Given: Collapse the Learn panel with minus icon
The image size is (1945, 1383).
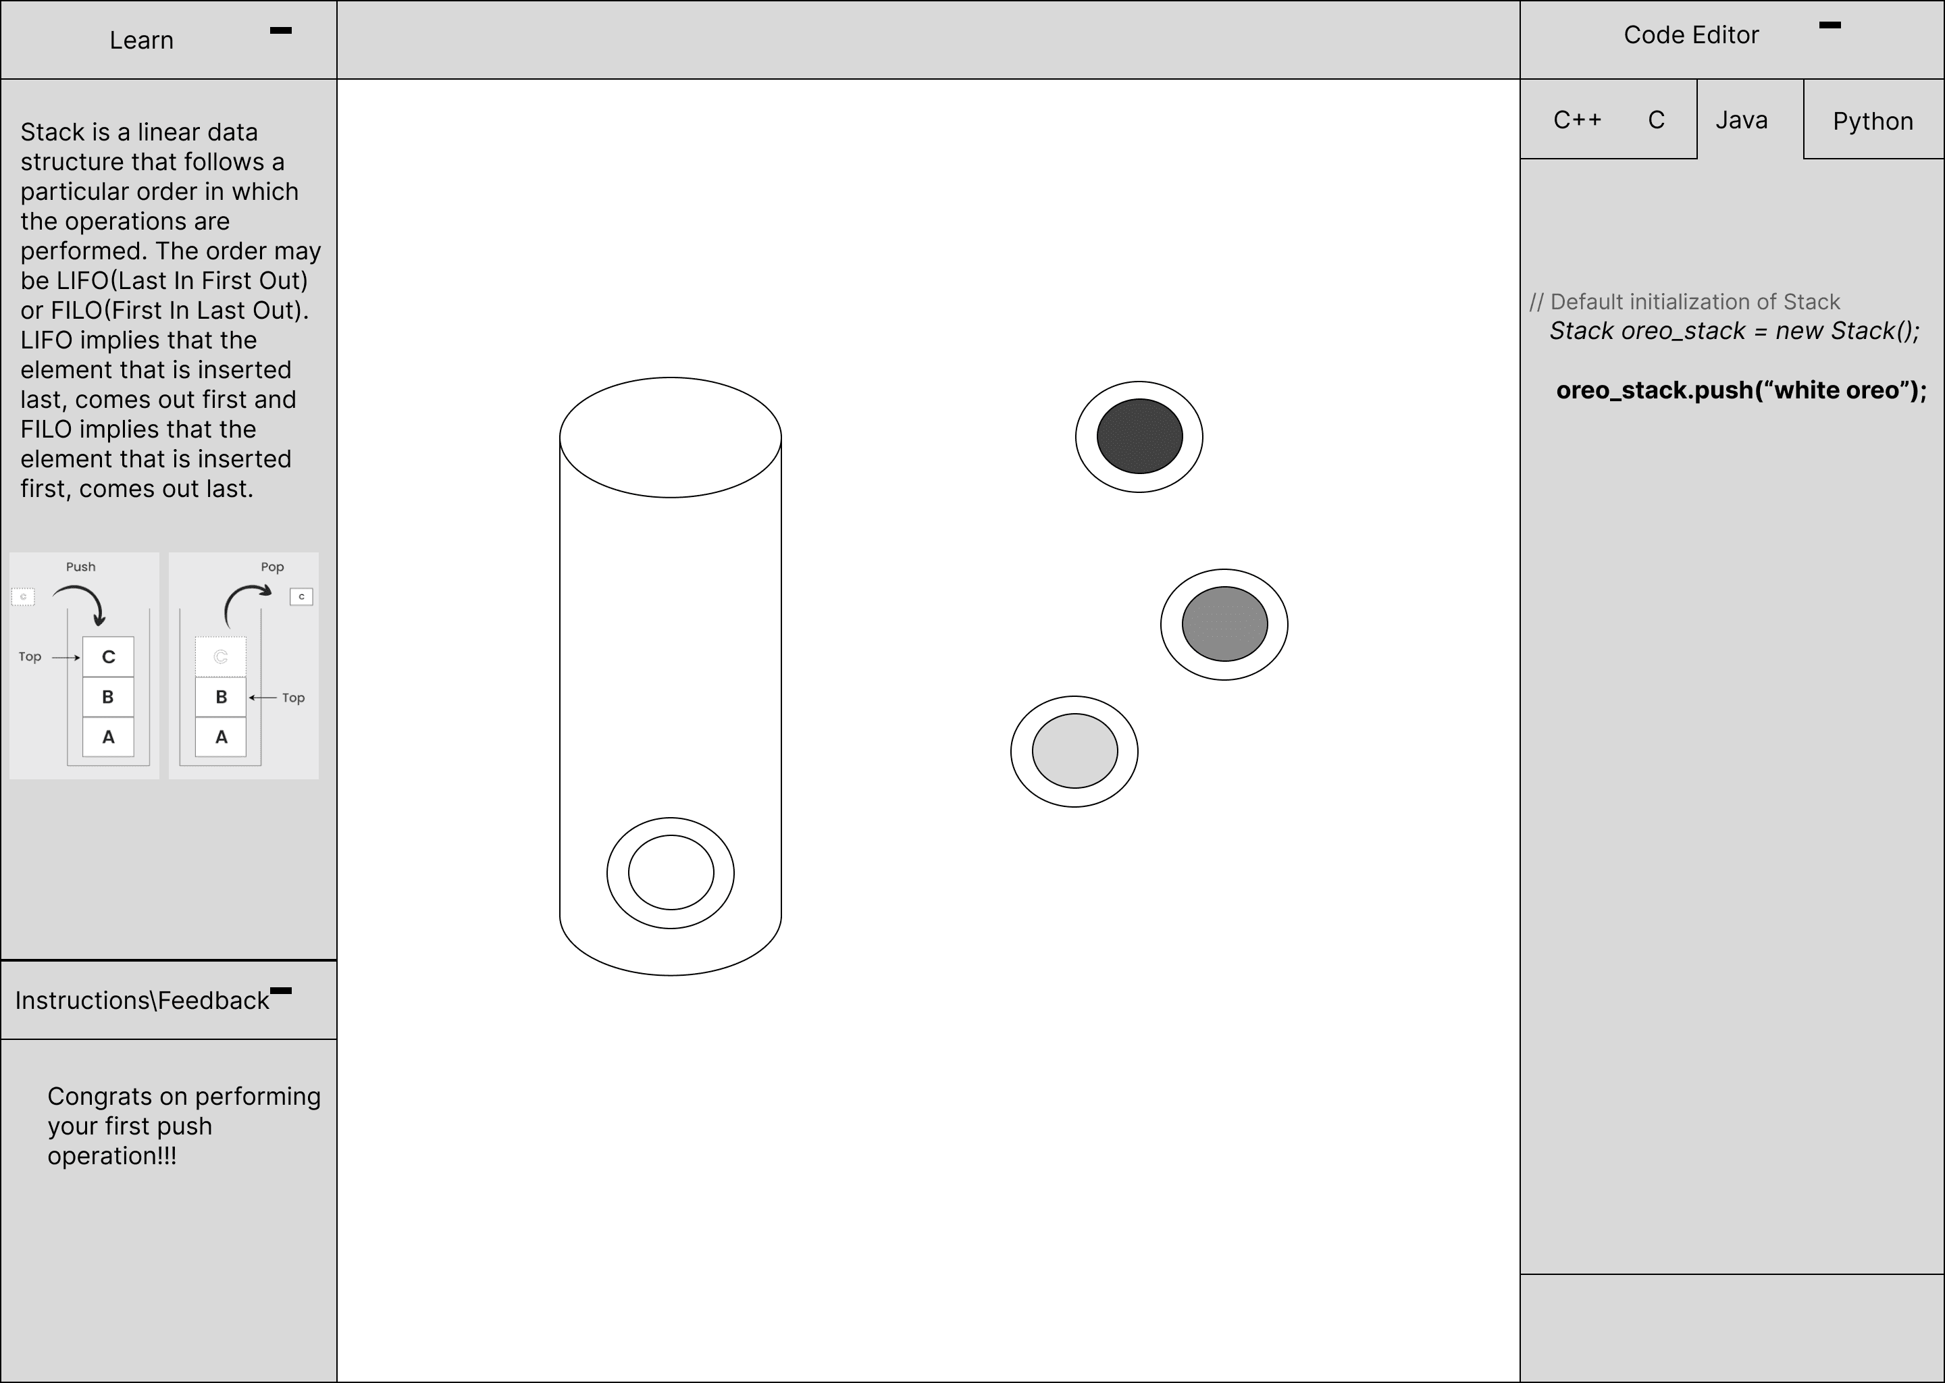Looking at the screenshot, I should coord(280,30).
